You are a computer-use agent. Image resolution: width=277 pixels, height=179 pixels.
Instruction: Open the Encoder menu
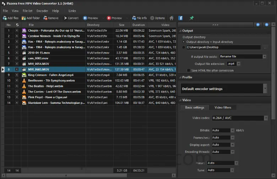42,11
